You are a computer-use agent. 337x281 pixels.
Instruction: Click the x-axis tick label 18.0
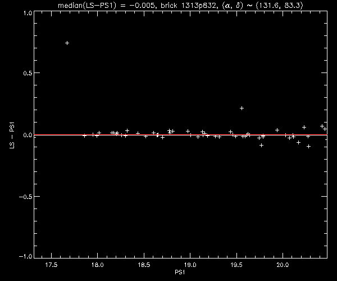click(98, 265)
